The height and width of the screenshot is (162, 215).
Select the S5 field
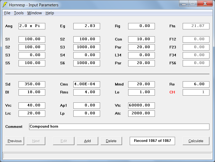(x=32, y=63)
